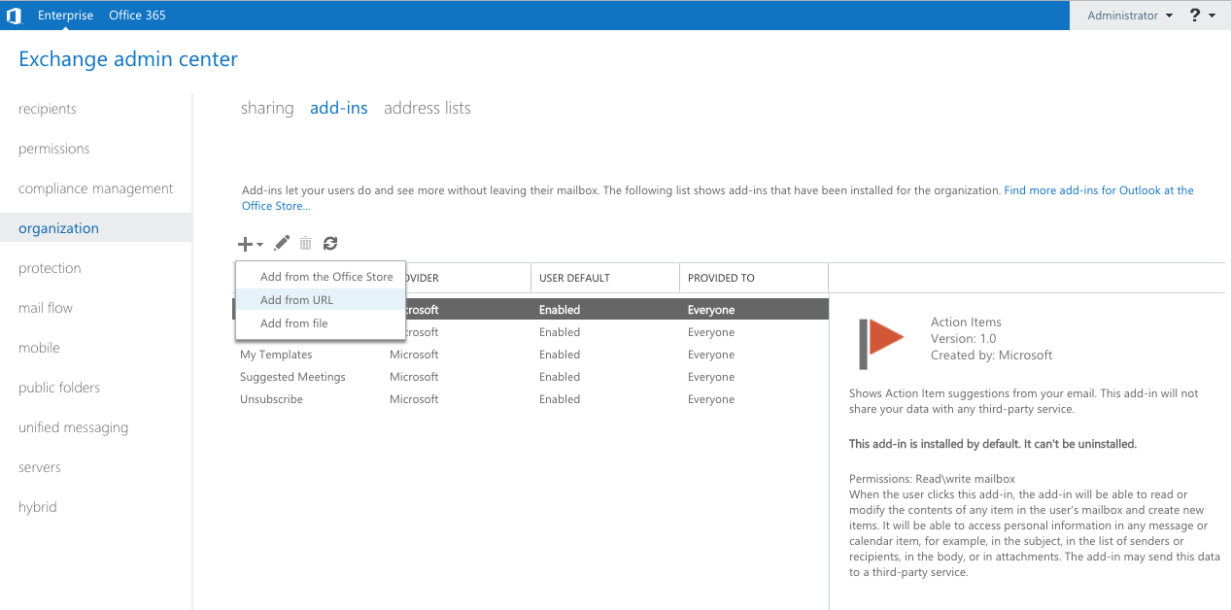1231x610 pixels.
Task: Click Created by: Microsoft in details
Action: tap(992, 356)
